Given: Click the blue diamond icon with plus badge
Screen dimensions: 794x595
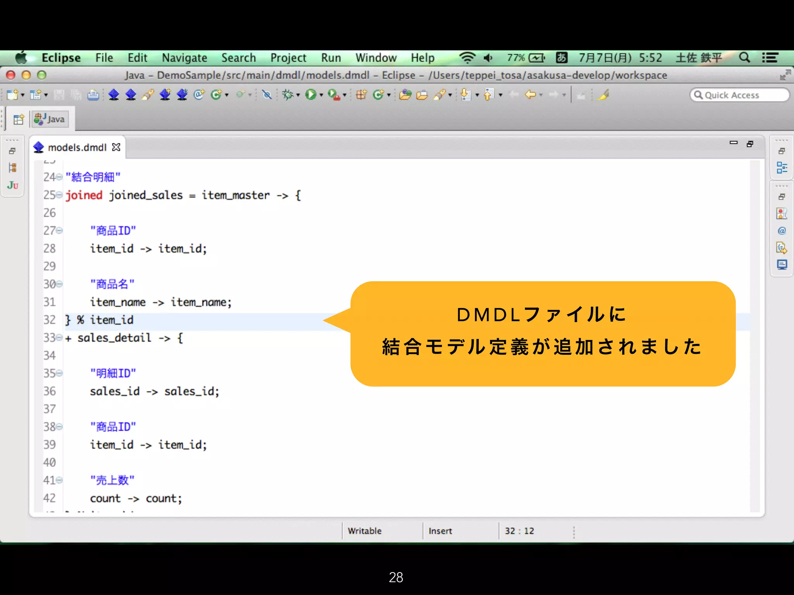Looking at the screenshot, I should (165, 95).
